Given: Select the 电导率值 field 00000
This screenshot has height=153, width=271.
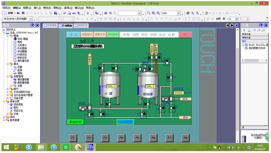Looking at the screenshot, I should (178, 93).
